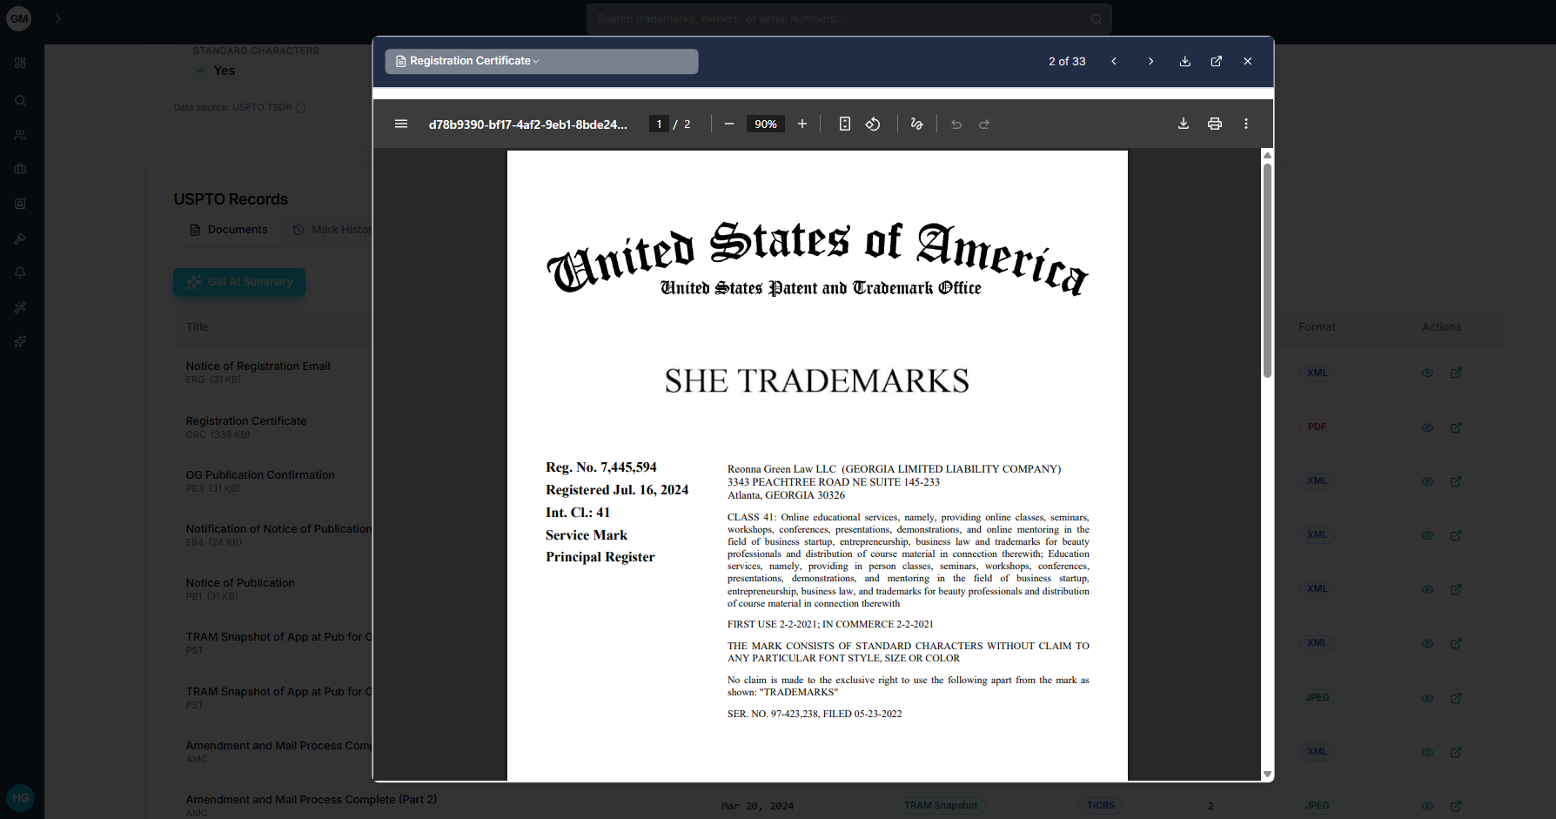Expand the sidebar with chevron arrow

pyautogui.click(x=58, y=18)
